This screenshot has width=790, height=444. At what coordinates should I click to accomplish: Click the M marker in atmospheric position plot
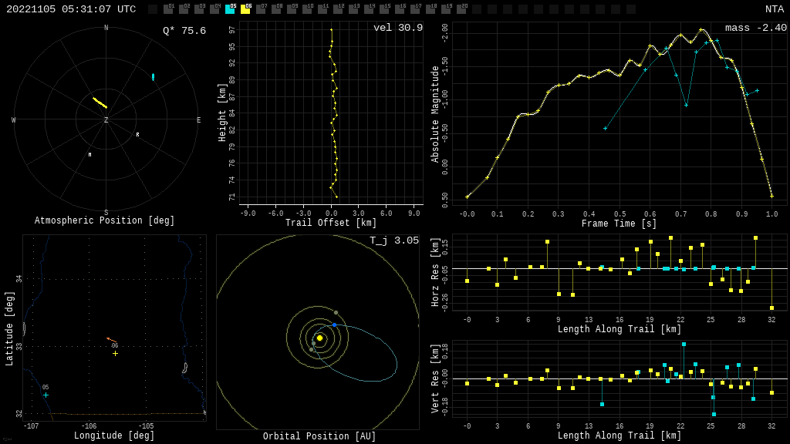89,155
